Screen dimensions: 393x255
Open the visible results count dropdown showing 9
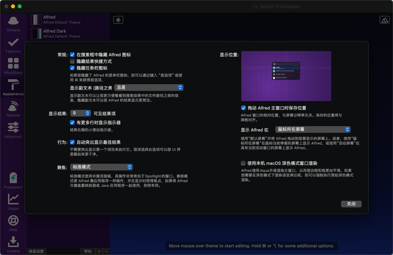coord(81,113)
